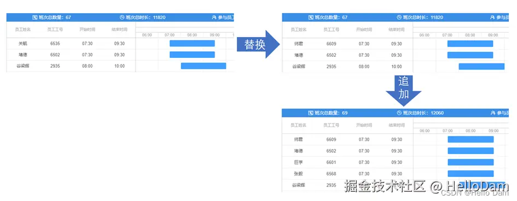Click 07:00 timeline tick in three-row panel with 6609

point(448,35)
